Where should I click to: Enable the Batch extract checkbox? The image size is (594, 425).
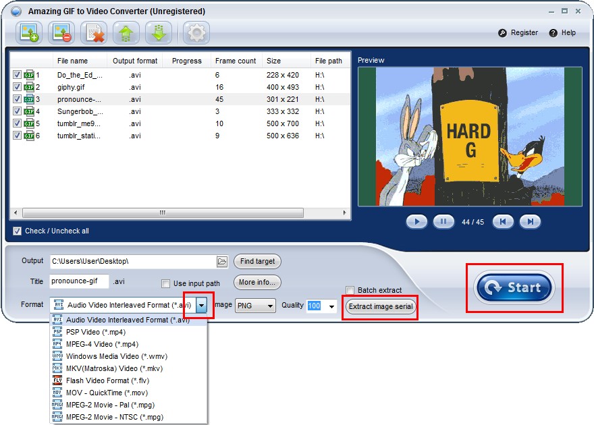[350, 290]
